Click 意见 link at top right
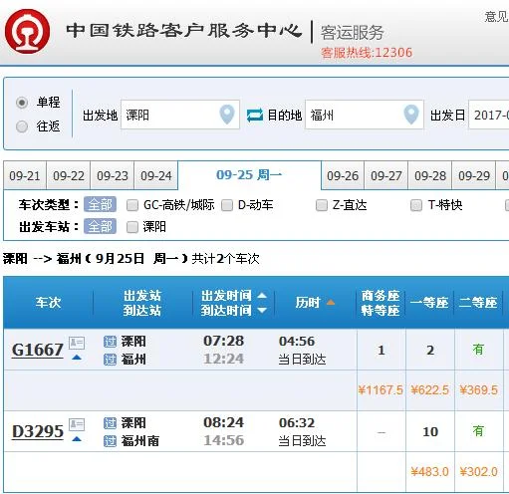This screenshot has height=494, width=509. [496, 16]
